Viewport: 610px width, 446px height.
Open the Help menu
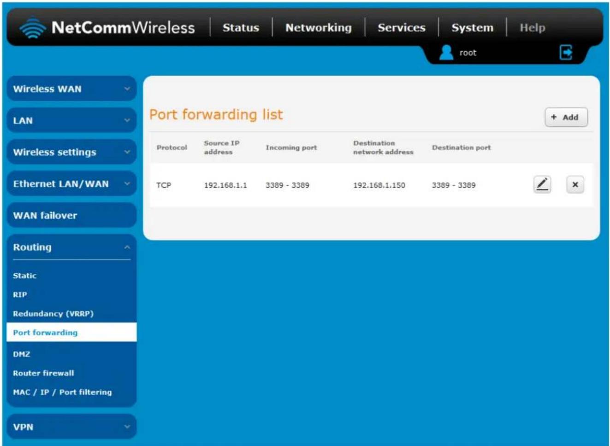(533, 28)
